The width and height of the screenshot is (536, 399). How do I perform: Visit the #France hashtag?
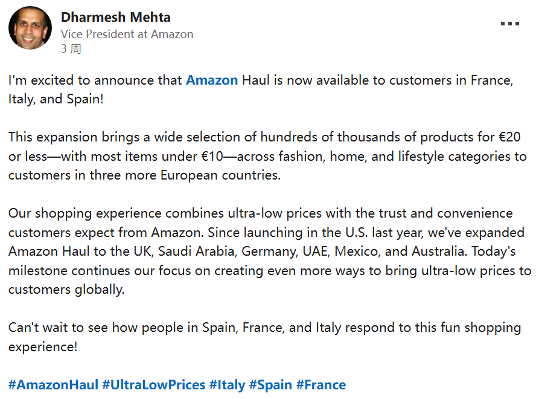321,385
